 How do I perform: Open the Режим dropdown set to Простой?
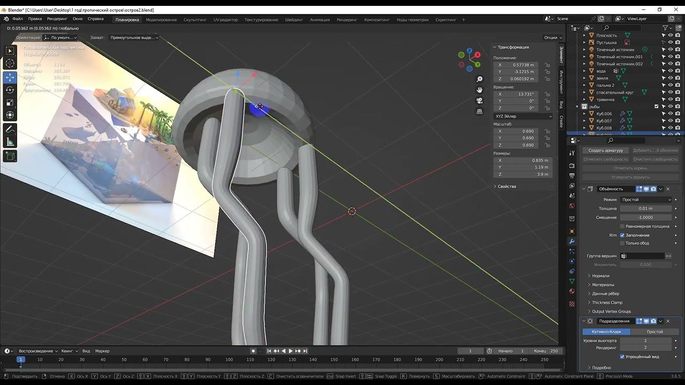point(646,199)
